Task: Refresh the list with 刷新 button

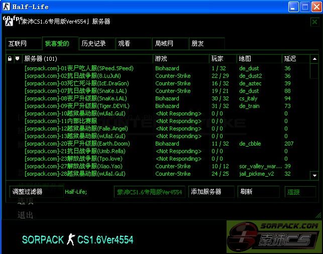Action: point(258,192)
